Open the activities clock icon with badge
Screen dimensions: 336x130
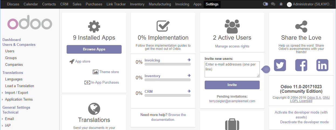click(265, 4)
